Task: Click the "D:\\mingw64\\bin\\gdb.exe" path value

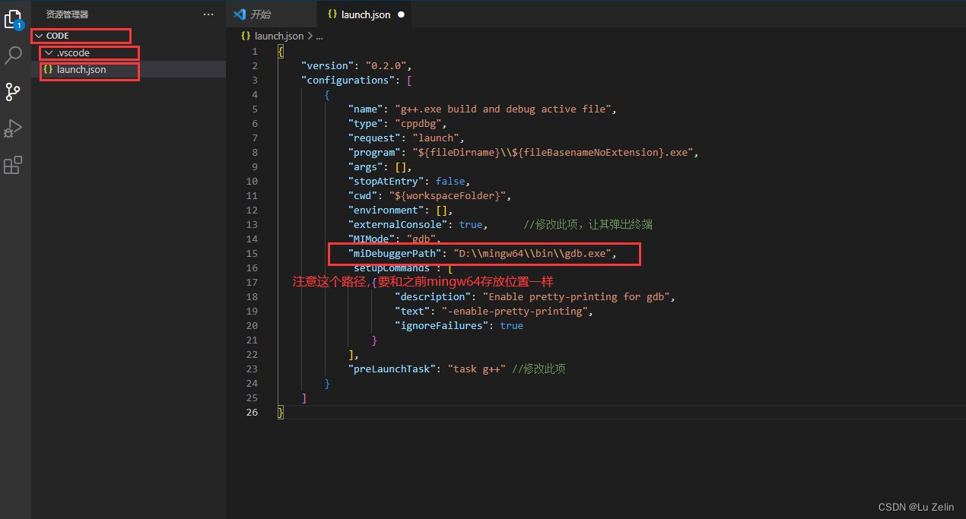Action: coord(532,253)
